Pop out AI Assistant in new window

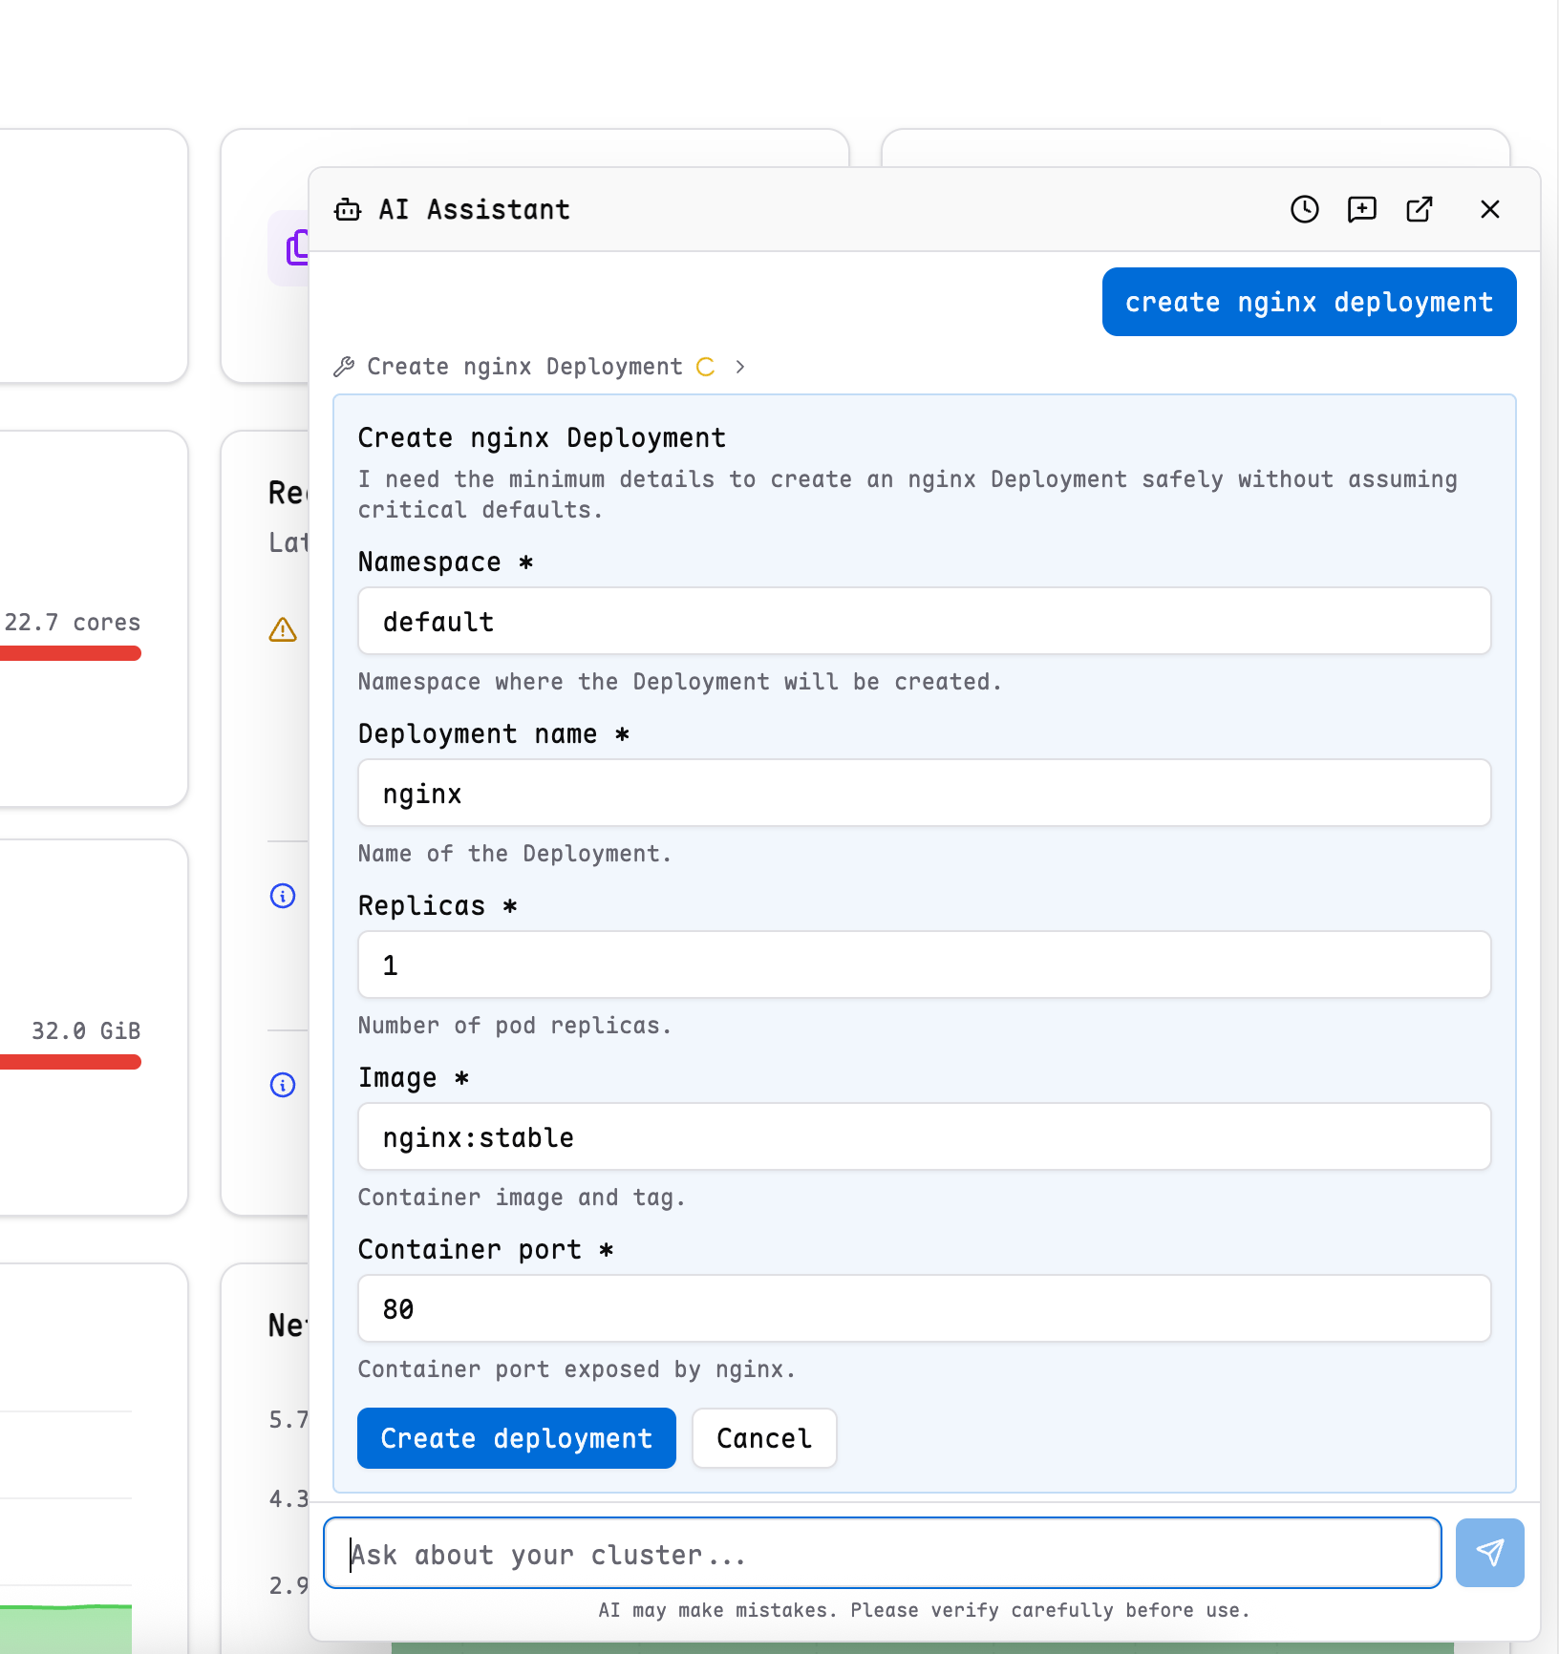point(1420,209)
